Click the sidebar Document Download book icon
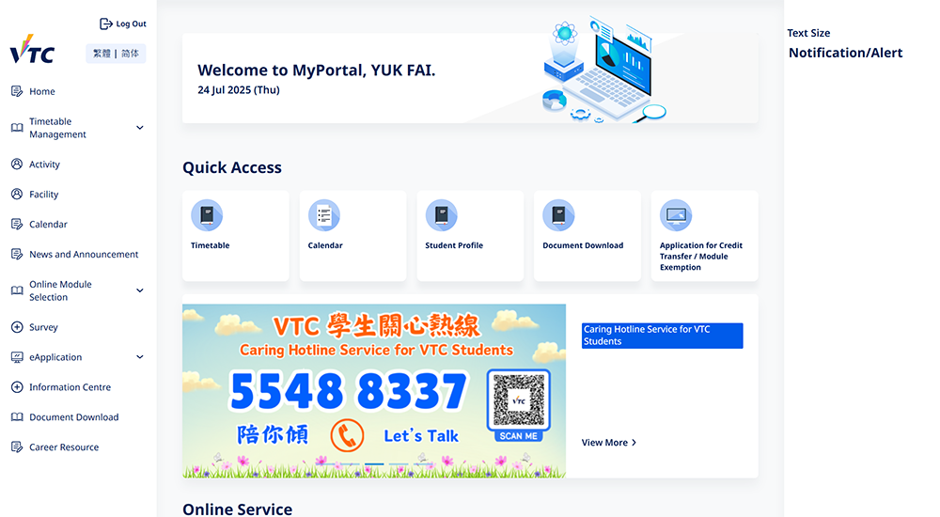Screen dimensions: 940x517 17,416
